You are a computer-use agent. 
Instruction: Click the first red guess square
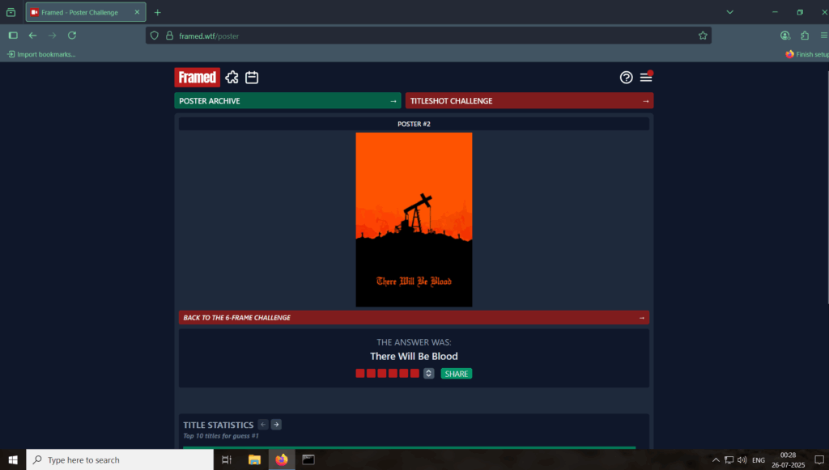[360, 374]
